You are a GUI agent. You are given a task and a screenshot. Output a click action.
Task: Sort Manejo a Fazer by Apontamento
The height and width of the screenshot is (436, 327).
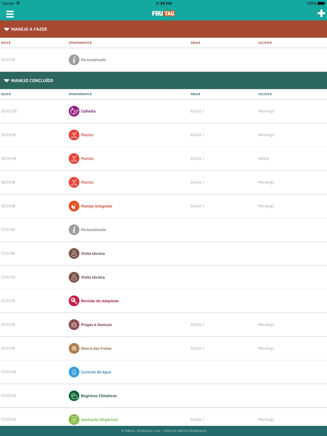pos(80,43)
